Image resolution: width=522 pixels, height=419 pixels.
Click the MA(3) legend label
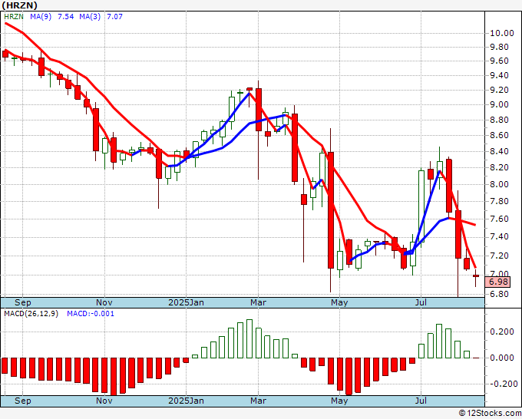click(x=90, y=17)
